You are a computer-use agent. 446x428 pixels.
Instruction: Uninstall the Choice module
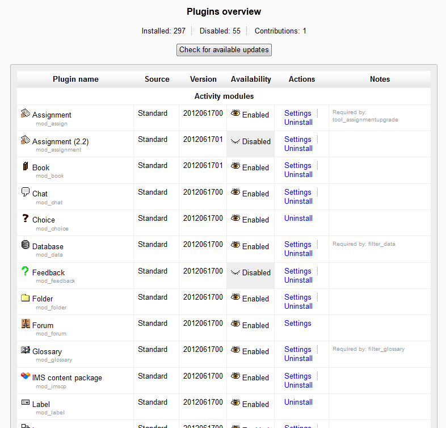pos(298,219)
